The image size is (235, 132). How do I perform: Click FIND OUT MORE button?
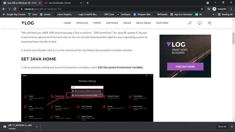185,67
